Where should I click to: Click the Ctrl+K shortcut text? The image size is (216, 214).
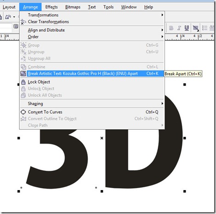click(x=152, y=74)
